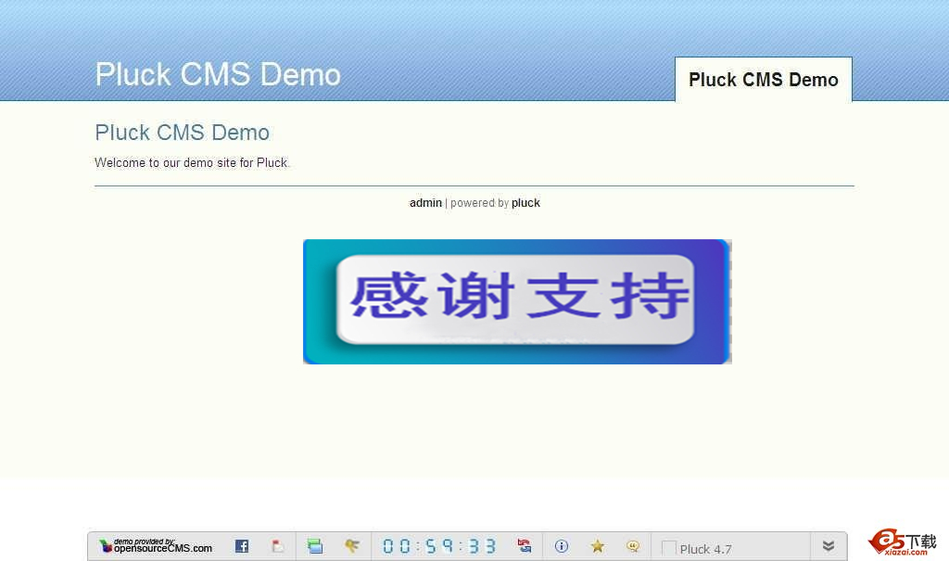949x561 pixels.
Task: Follow the pluck link in the footer
Action: tap(525, 203)
